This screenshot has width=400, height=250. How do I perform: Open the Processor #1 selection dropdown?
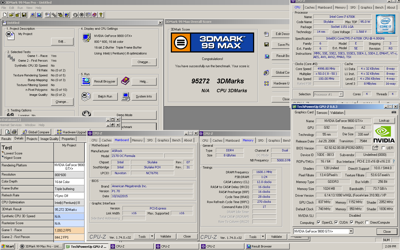point(341,94)
